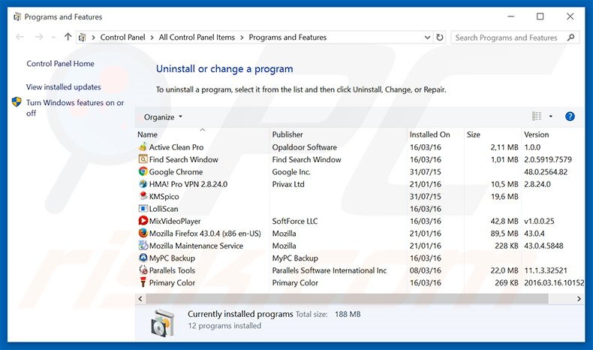Select the MixVideoPlayer entry
593x350 pixels.
[175, 221]
